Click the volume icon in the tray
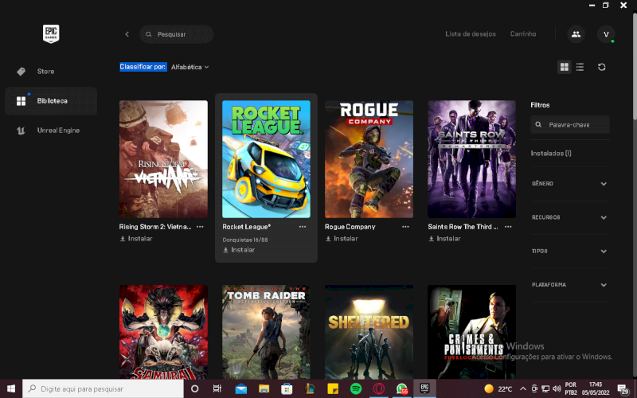Screen dimensions: 637x398 pyautogui.click(x=557, y=388)
